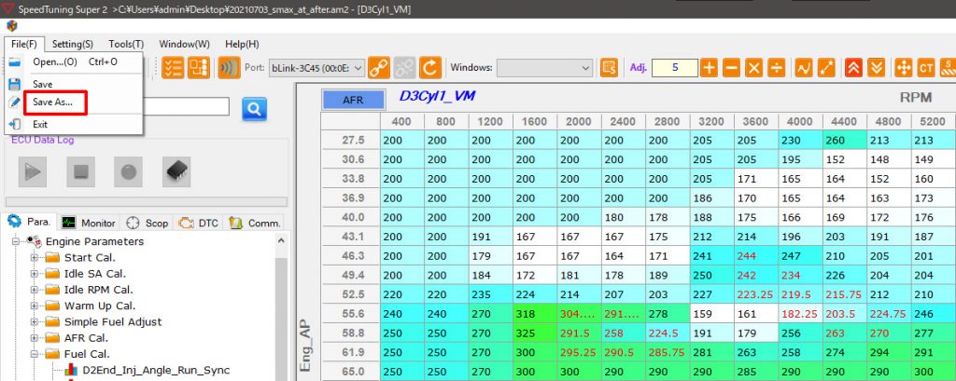
Task: Click the orange refresh arrow icon
Action: [x=429, y=68]
